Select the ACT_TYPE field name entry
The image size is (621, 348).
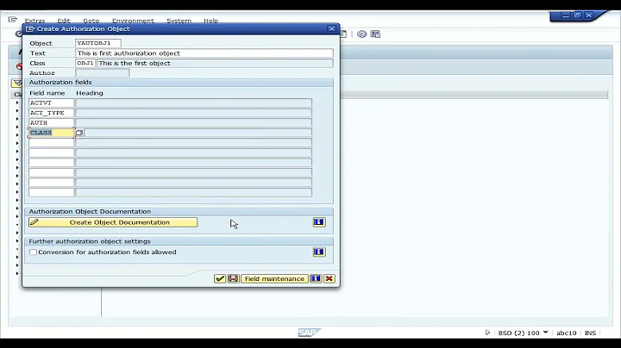tap(51, 113)
